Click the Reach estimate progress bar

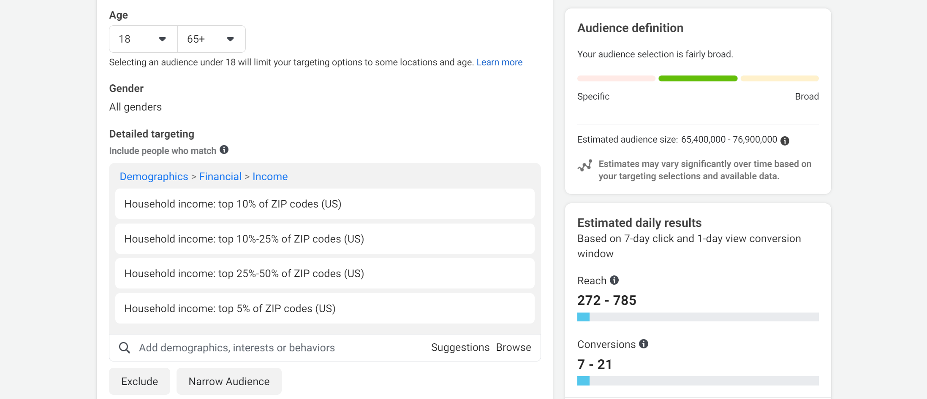click(698, 317)
